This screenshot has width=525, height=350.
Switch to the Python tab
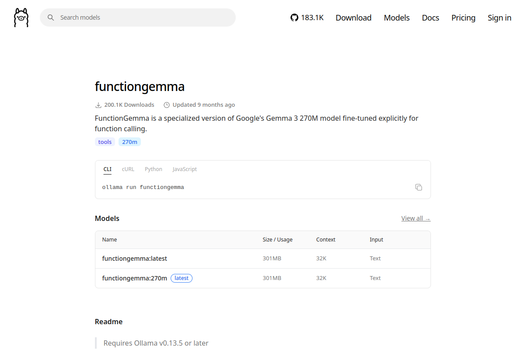tap(154, 169)
